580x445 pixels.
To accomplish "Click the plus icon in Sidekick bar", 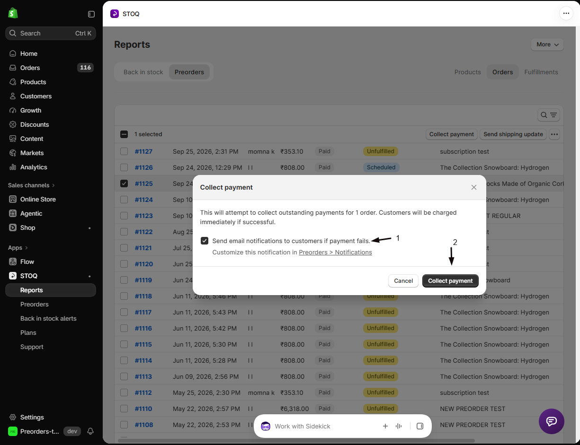I will tap(385, 426).
